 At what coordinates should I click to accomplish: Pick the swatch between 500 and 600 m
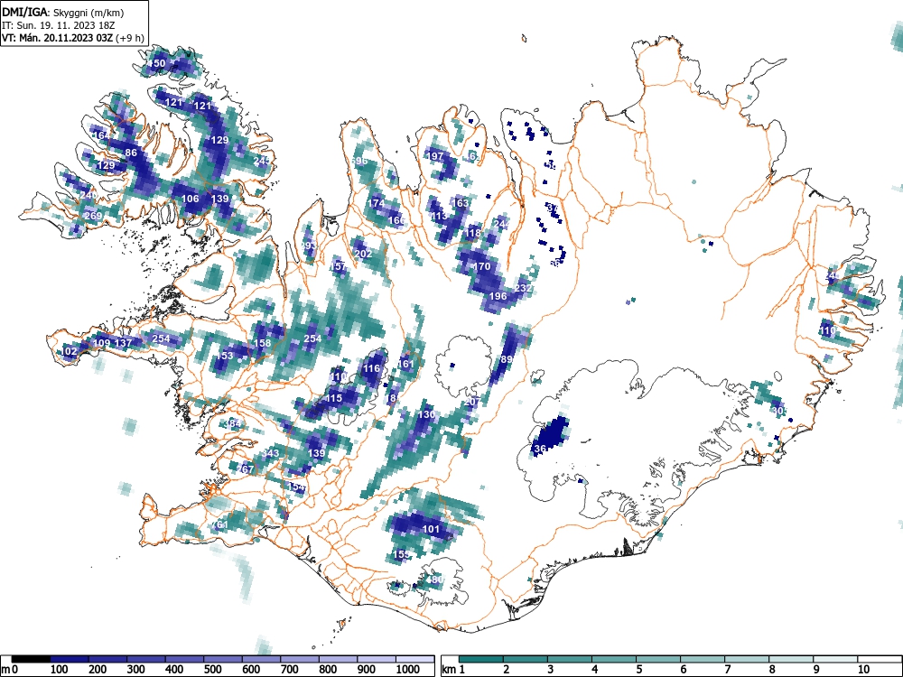tap(223, 659)
